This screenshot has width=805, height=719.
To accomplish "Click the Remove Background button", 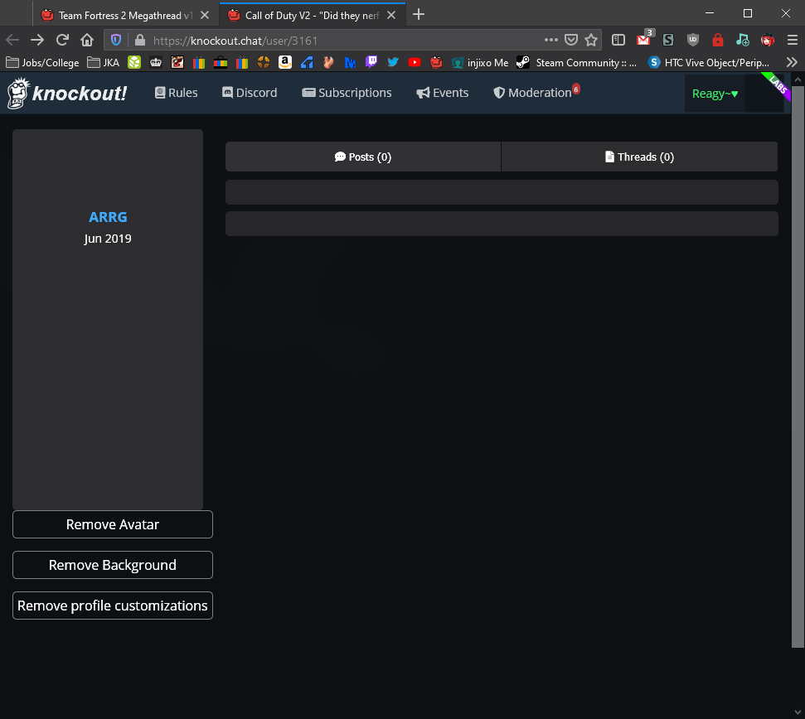I will coord(113,565).
